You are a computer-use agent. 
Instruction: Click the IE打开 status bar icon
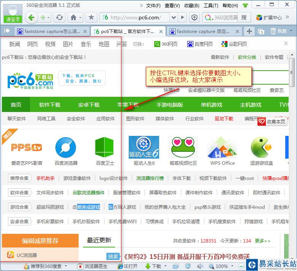pyautogui.click(x=128, y=266)
